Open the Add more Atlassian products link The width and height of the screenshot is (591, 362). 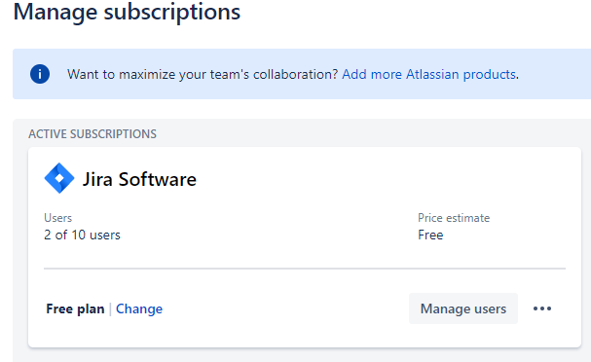click(428, 74)
